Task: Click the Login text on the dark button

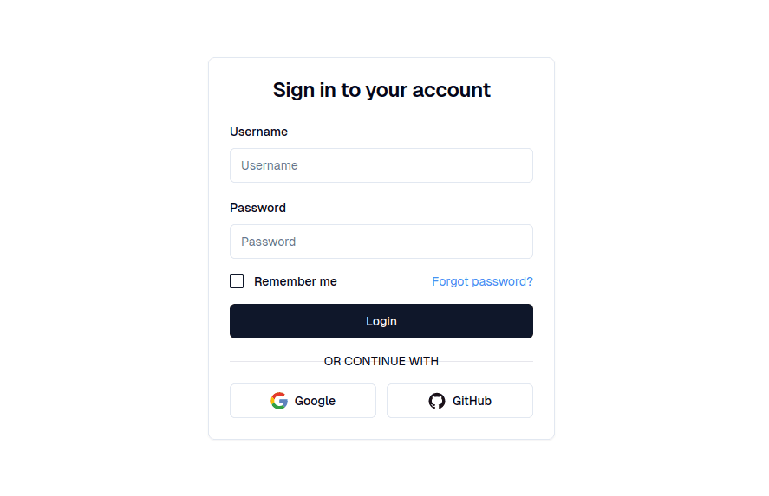Action: [x=381, y=321]
